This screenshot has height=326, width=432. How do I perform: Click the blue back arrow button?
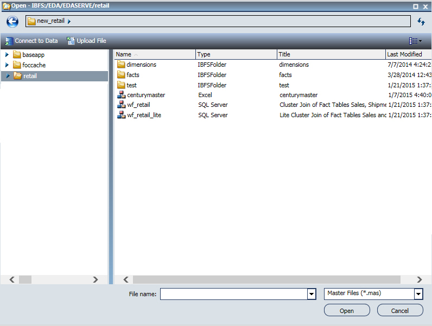12,22
